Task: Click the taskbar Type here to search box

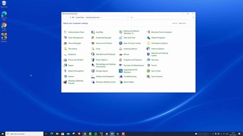Action: click(24, 134)
